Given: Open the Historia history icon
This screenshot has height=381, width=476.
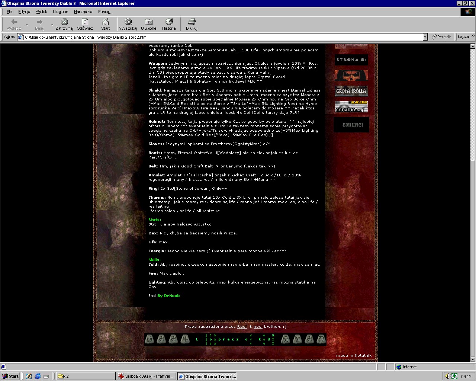Looking at the screenshot, I should point(169,22).
